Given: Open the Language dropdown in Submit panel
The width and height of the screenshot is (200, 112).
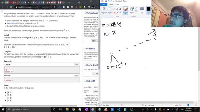Looking at the screenshot, I should 96,87.
